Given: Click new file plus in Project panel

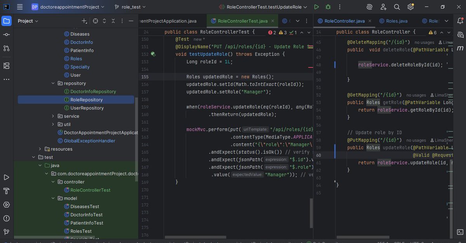Looking at the screenshot, I should tap(84, 21).
